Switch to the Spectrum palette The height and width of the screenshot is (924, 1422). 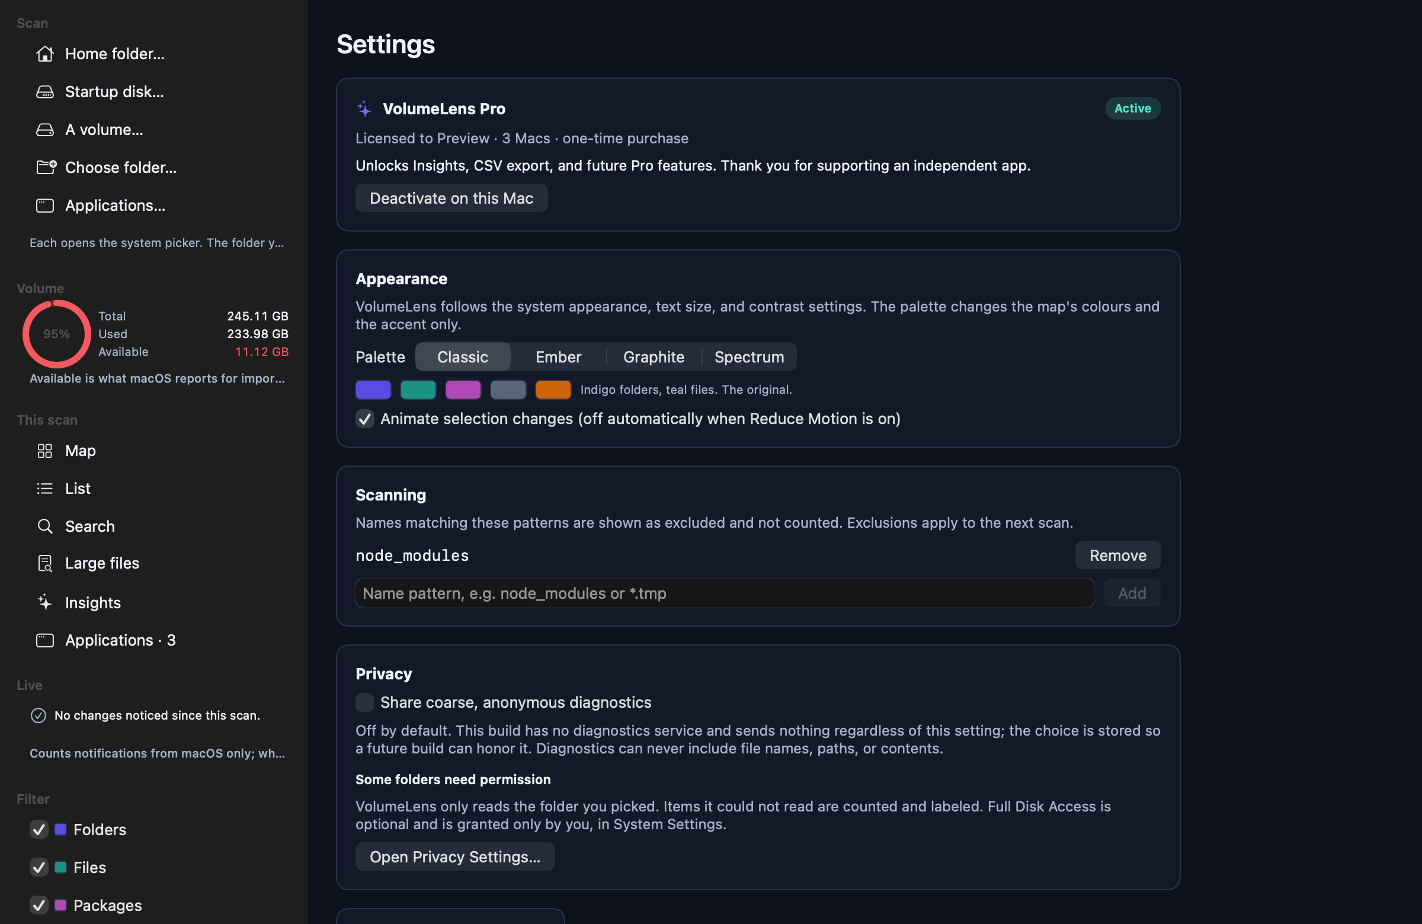pyautogui.click(x=750, y=357)
